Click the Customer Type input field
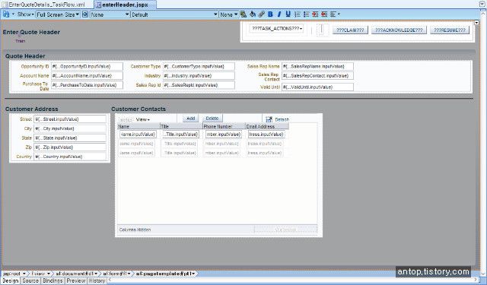This screenshot has height=285, width=487. coord(199,66)
